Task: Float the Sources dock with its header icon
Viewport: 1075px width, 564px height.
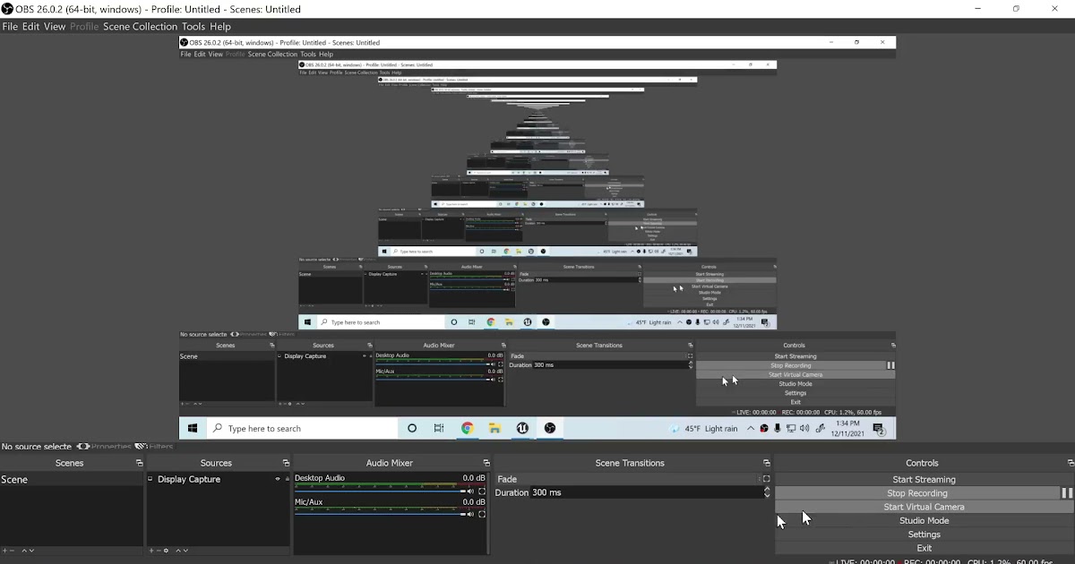Action: (286, 463)
